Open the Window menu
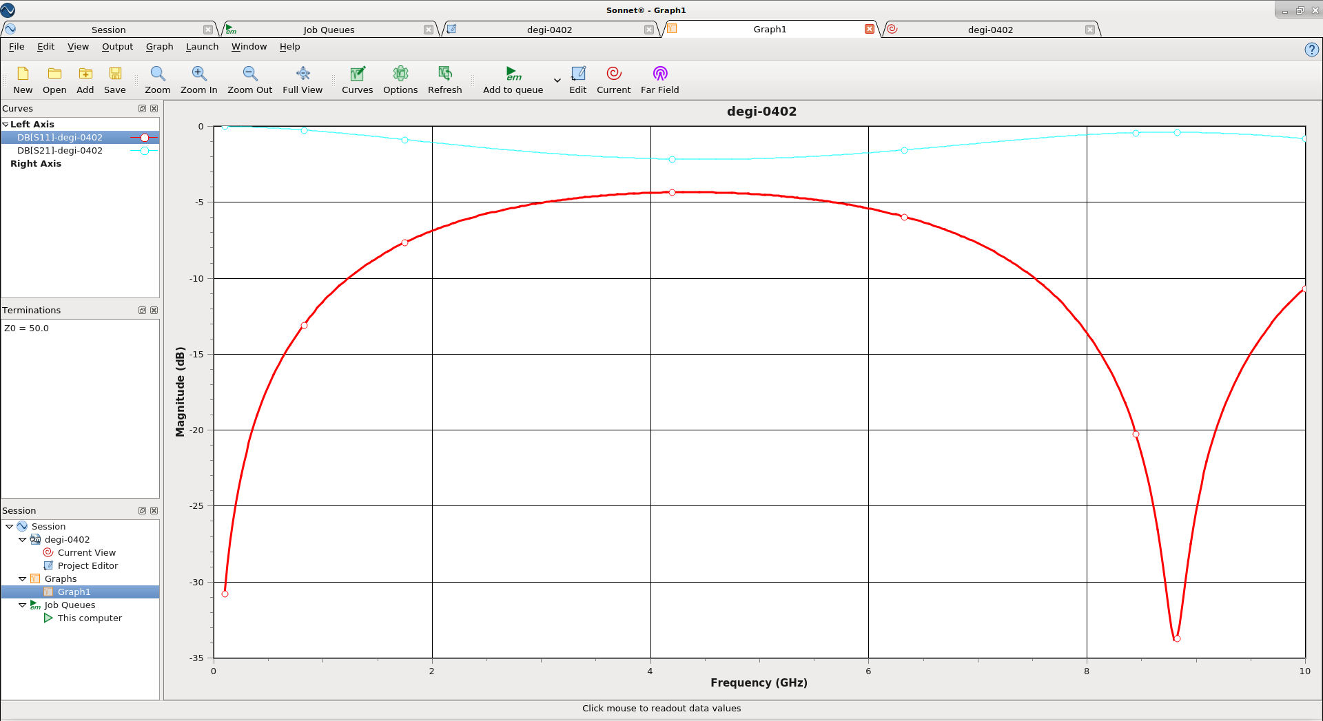This screenshot has height=721, width=1323. (249, 47)
